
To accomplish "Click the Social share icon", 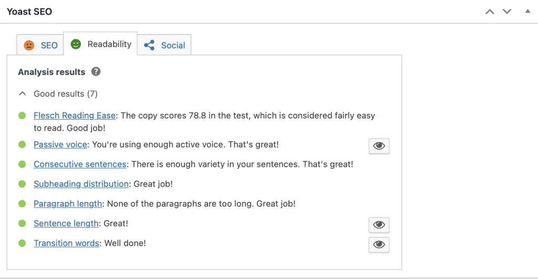I will (x=149, y=45).
